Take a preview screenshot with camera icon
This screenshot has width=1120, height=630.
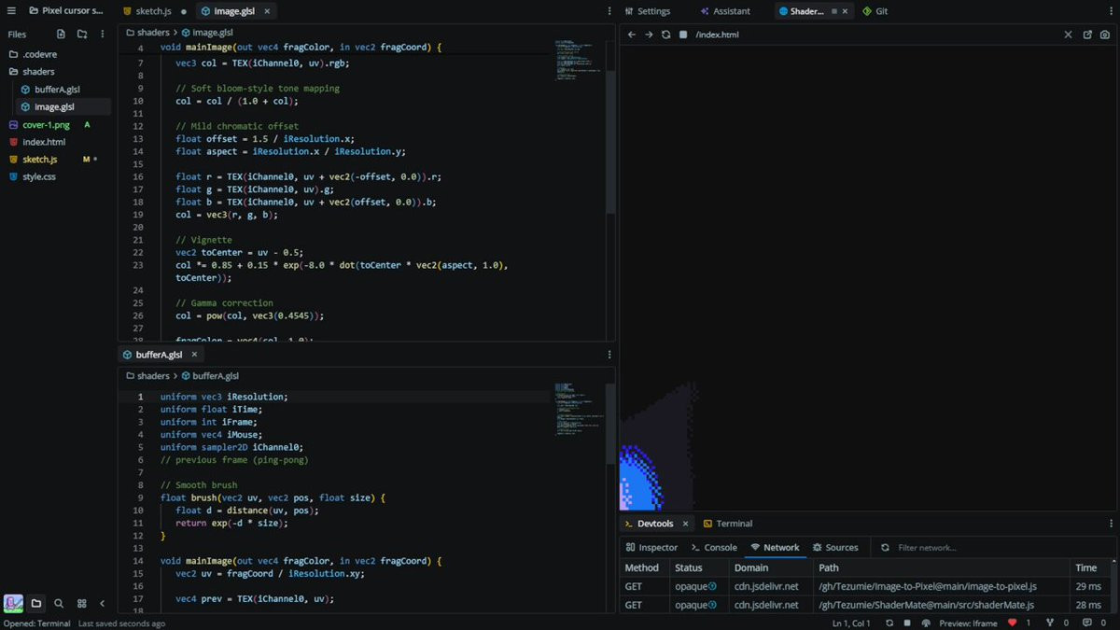pos(1105,35)
